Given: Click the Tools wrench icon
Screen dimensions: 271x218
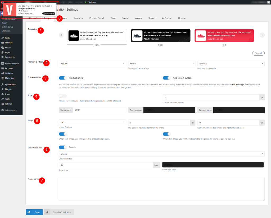Looking at the screenshot, I should coord(3,99).
